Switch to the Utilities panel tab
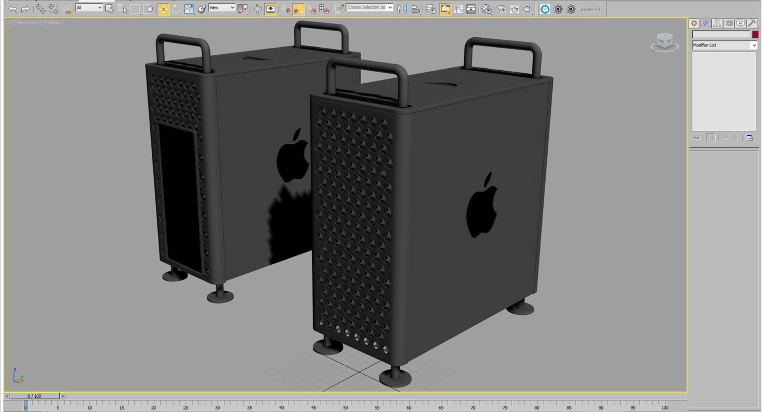Screen dimensions: 763x412 pyautogui.click(x=752, y=23)
